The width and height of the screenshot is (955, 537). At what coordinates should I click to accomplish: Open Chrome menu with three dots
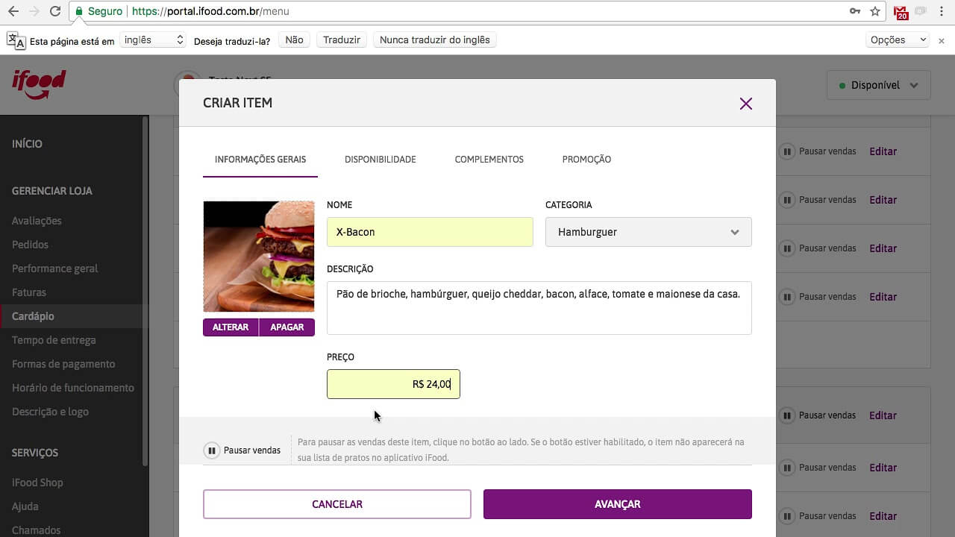point(943,11)
